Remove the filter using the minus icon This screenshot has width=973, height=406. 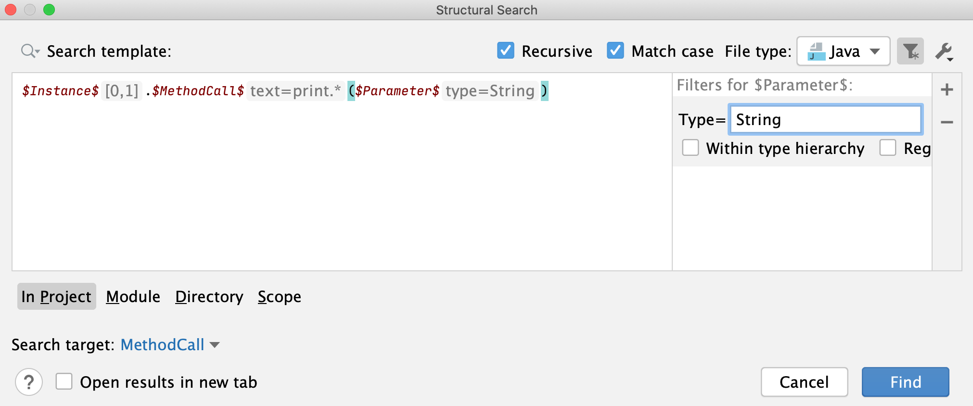point(947,122)
